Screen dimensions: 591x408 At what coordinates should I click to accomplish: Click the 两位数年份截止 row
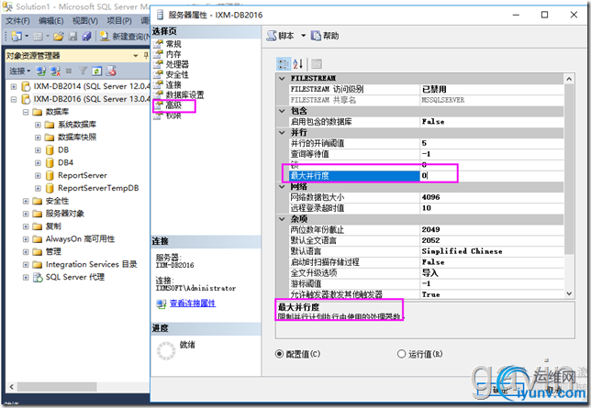click(x=426, y=230)
